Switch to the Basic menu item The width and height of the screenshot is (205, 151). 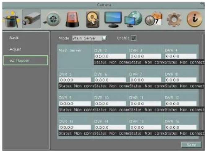[14, 38]
